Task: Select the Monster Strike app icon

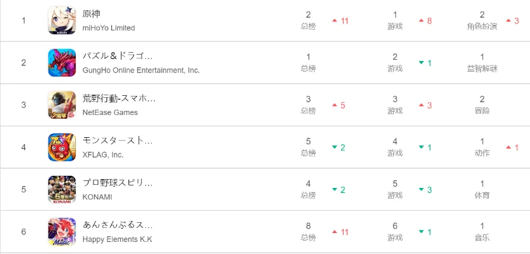Action: pos(62,147)
